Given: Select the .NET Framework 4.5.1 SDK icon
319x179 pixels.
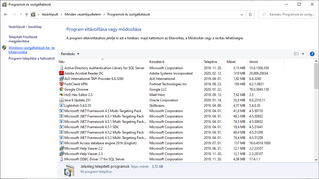Looking at the screenshot, I should [61, 127].
